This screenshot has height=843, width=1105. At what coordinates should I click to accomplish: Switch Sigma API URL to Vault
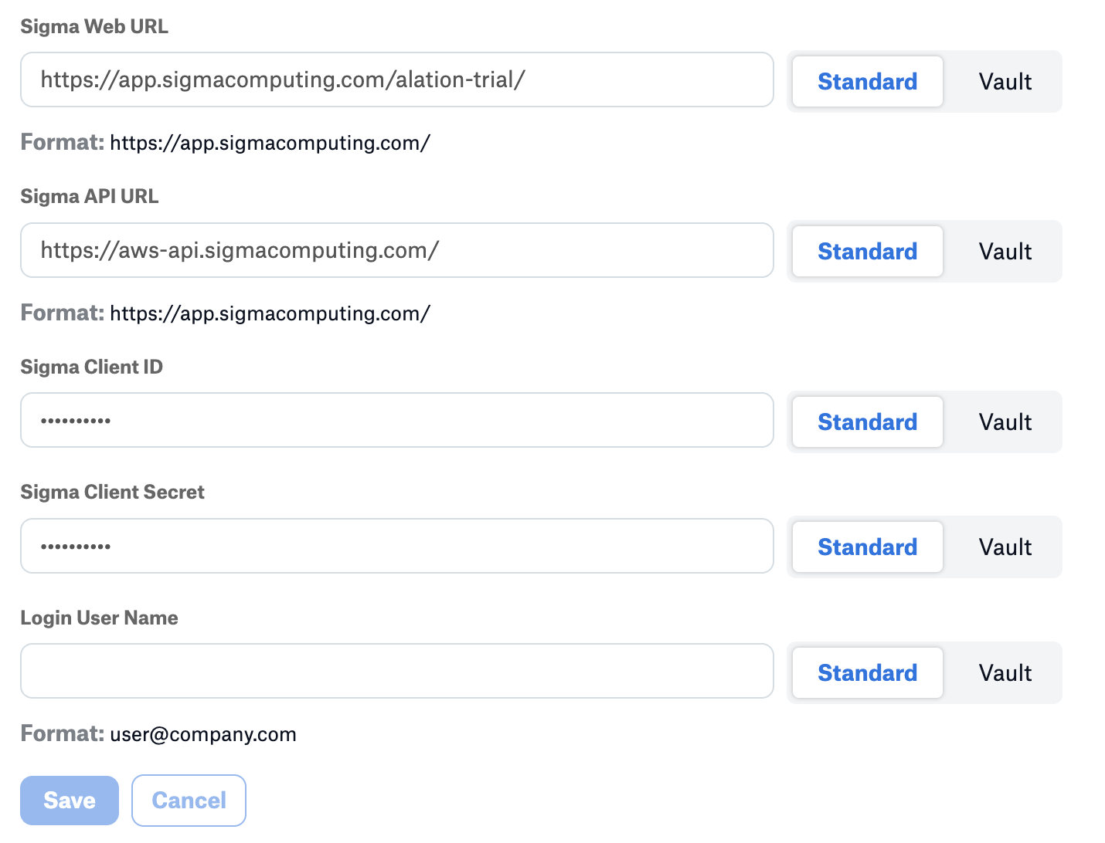[x=1005, y=251]
